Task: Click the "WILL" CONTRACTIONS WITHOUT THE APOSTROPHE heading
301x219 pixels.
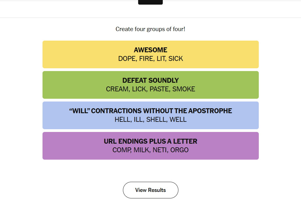Action: click(150, 111)
